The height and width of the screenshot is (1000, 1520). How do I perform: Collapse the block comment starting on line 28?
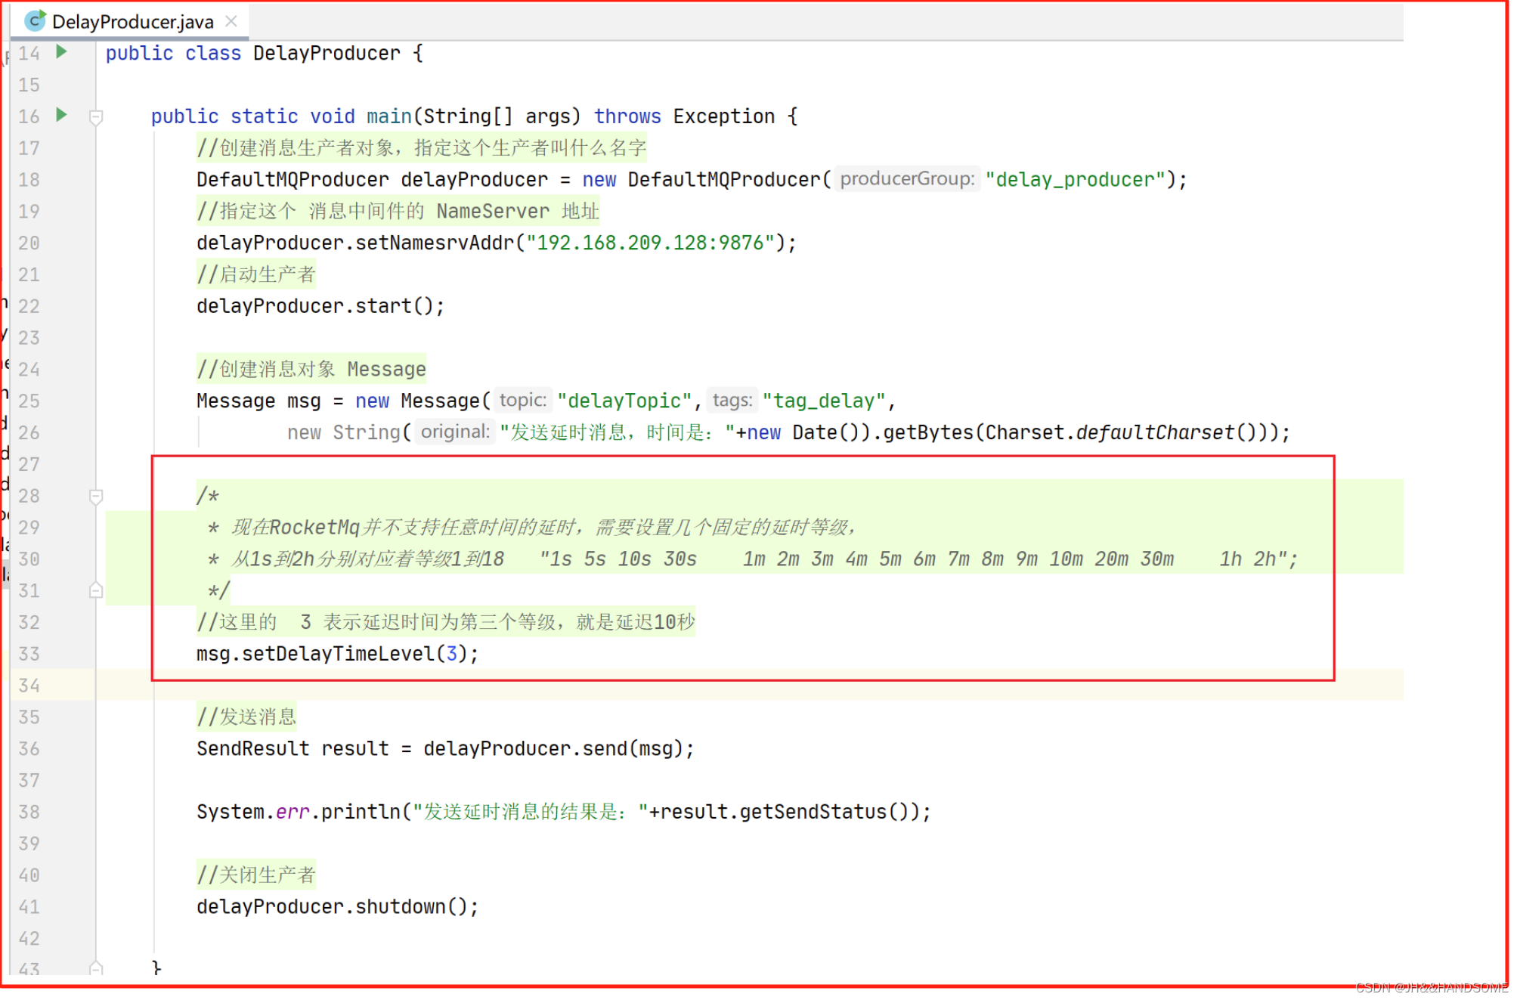click(x=96, y=497)
